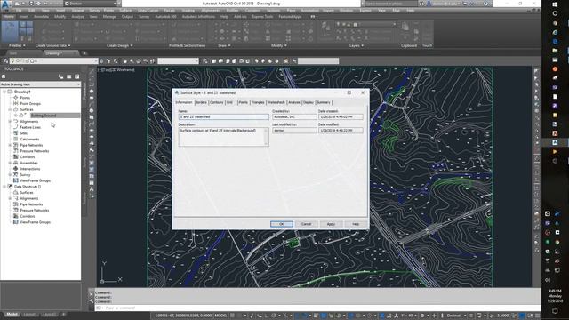Open the Windows notification center icon

tap(555, 311)
